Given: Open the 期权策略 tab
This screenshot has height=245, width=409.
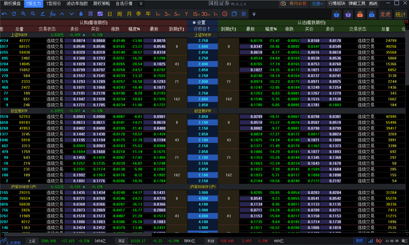Looking at the screenshot, I should pyautogui.click(x=101, y=4).
